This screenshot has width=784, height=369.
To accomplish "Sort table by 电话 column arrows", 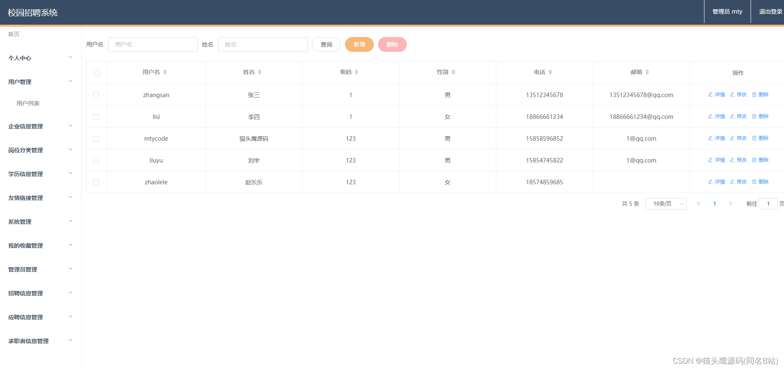I will [x=550, y=72].
